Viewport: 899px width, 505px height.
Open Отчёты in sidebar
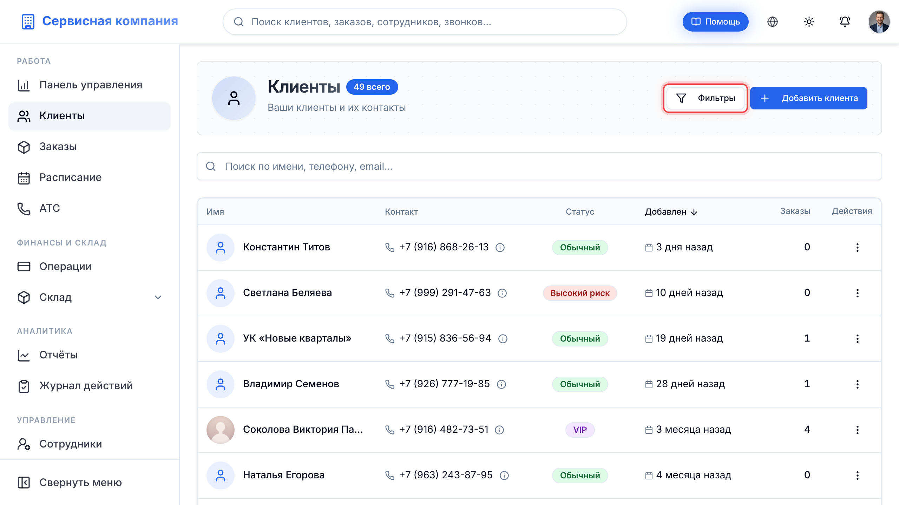pos(90,355)
